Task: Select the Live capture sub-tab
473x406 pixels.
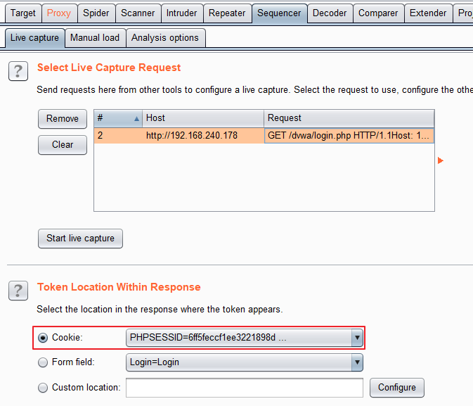Action: (x=34, y=38)
